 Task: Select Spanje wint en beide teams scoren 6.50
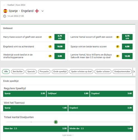click(x=127, y=46)
